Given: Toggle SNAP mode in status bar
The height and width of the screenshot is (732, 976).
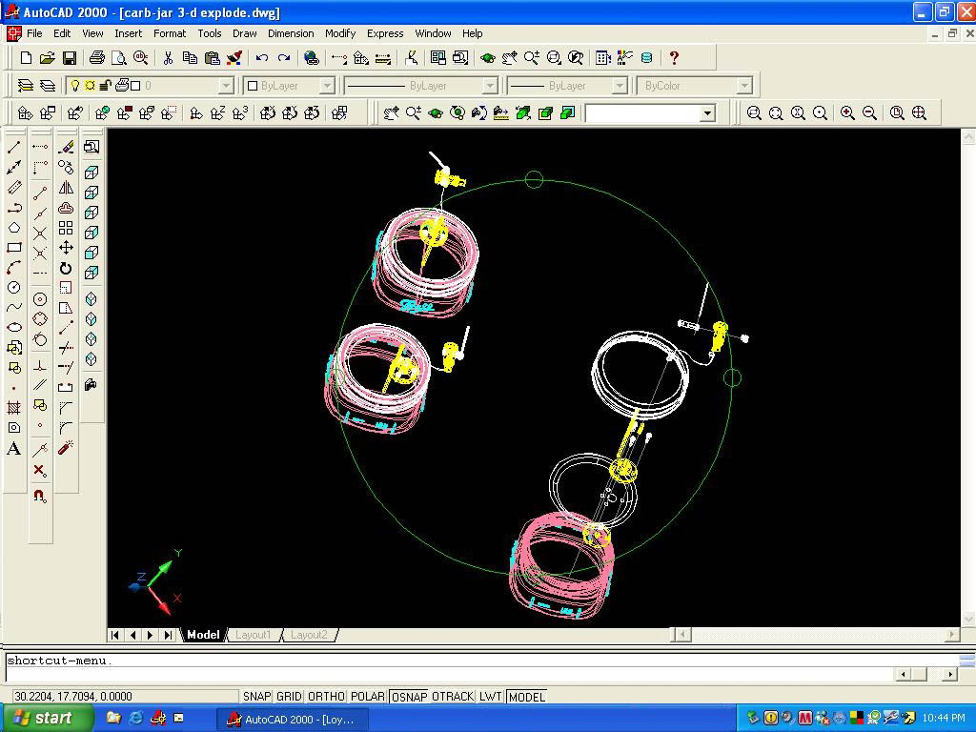Looking at the screenshot, I should pyautogui.click(x=256, y=697).
